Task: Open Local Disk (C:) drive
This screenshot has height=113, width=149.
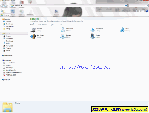Action: click(x=10, y=63)
